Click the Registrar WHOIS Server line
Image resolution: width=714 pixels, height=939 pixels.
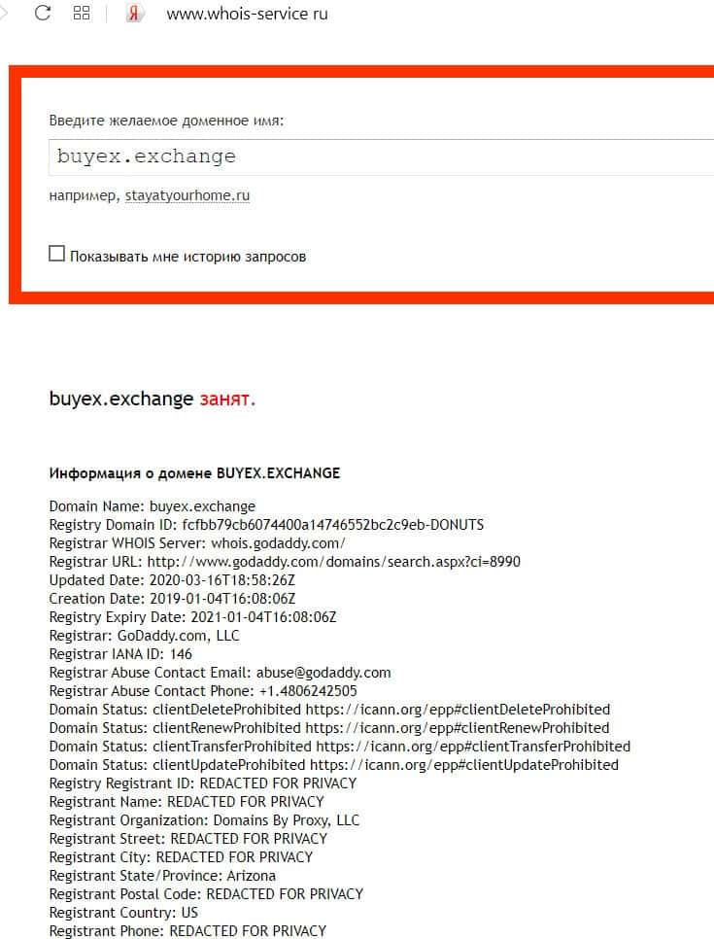tap(197, 543)
